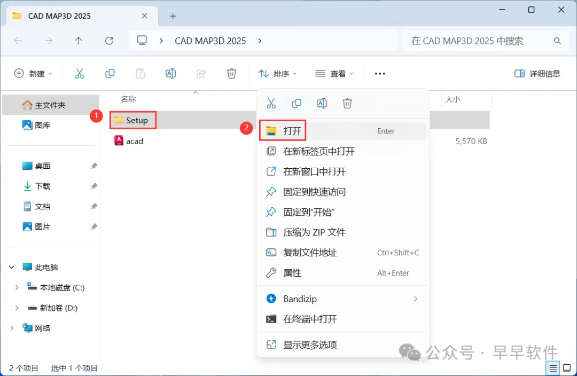The height and width of the screenshot is (376, 577).
Task: Choose 打开 in the context menu
Action: (342, 131)
